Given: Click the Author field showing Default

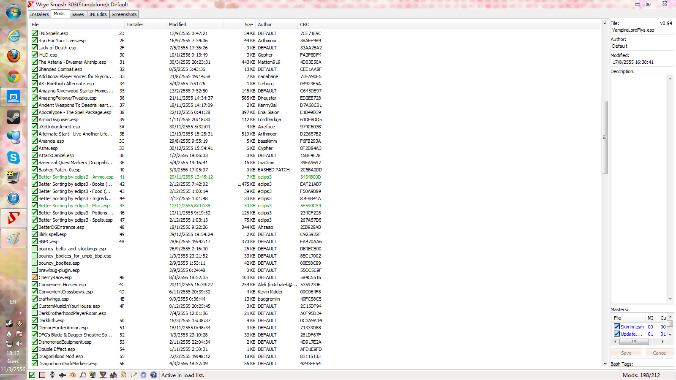Looking at the screenshot, I should 642,46.
